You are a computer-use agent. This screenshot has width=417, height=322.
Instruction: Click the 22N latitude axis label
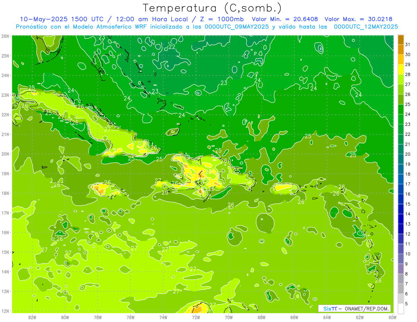6,115
